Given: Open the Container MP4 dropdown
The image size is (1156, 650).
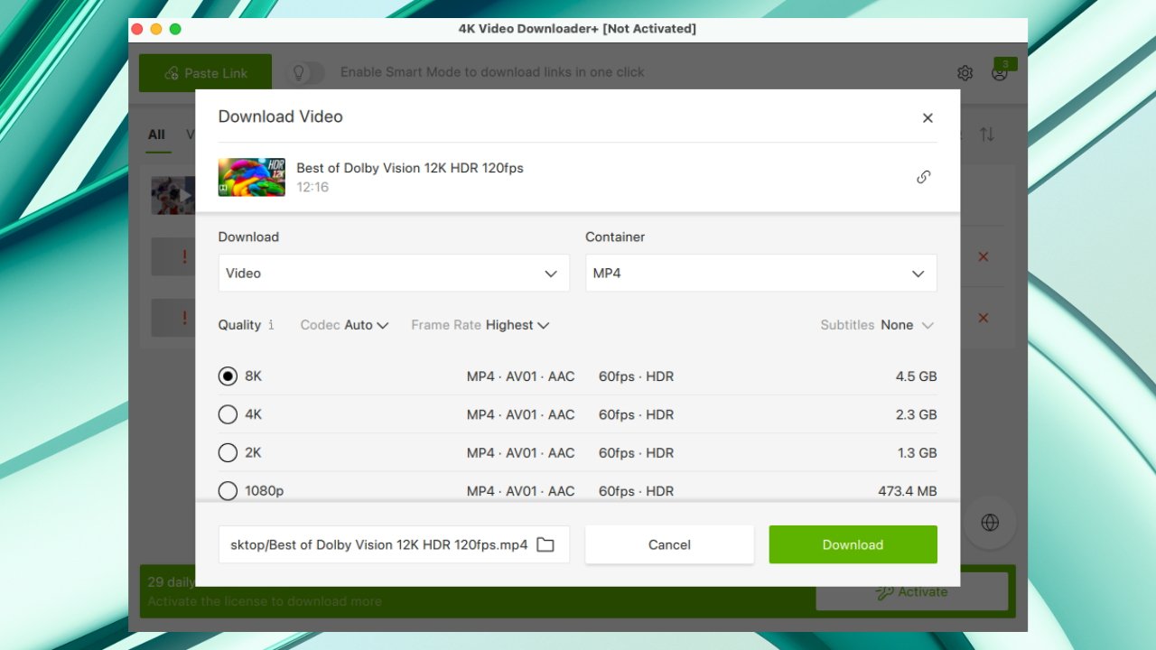Looking at the screenshot, I should [x=760, y=273].
